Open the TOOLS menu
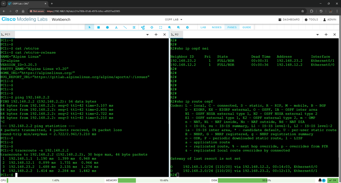341x183 pixels. click(311, 20)
